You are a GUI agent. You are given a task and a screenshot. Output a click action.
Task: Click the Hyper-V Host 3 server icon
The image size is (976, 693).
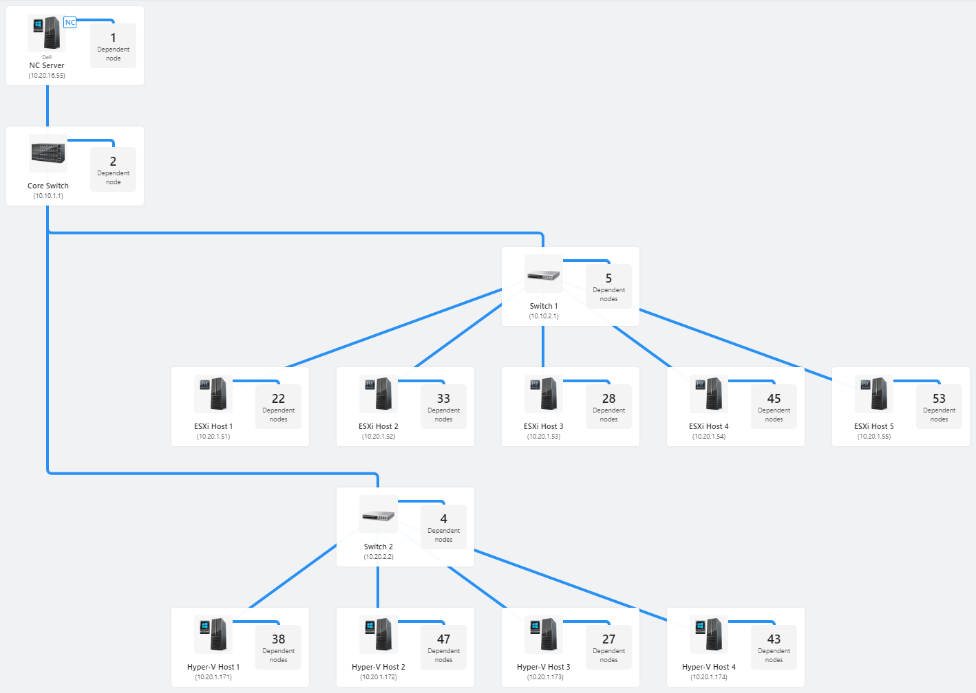(x=543, y=635)
